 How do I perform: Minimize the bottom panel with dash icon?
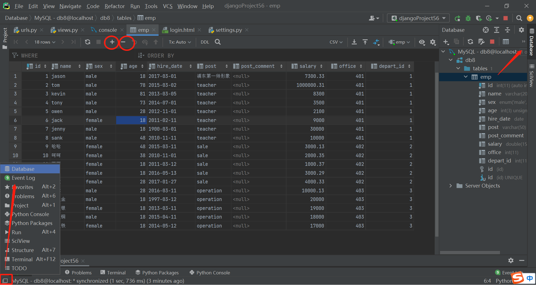coord(521,260)
